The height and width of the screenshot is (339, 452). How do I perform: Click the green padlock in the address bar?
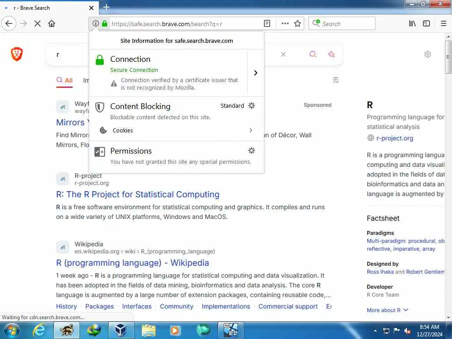click(x=105, y=24)
